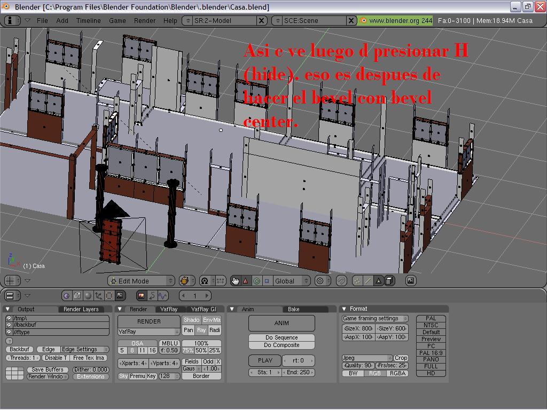Toggle the 3D transform manipulator hand icon

tap(236, 281)
